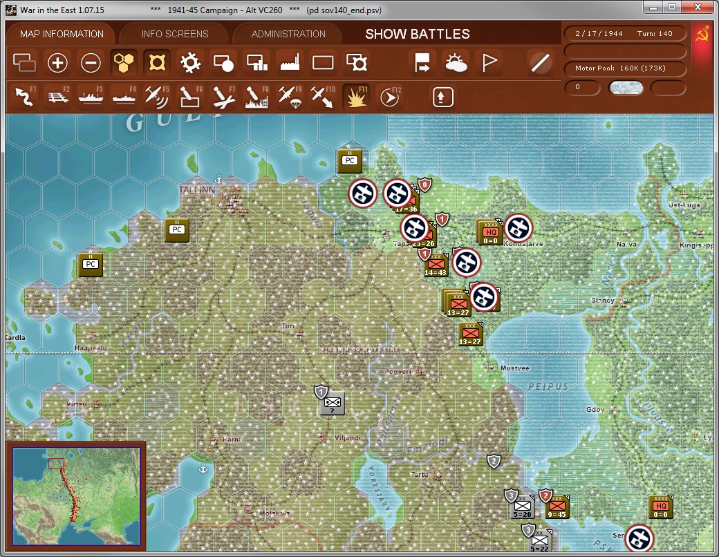Screen dimensions: 719x557
Task: Select PC counter southwest of Tallinn
Action: 177,229
